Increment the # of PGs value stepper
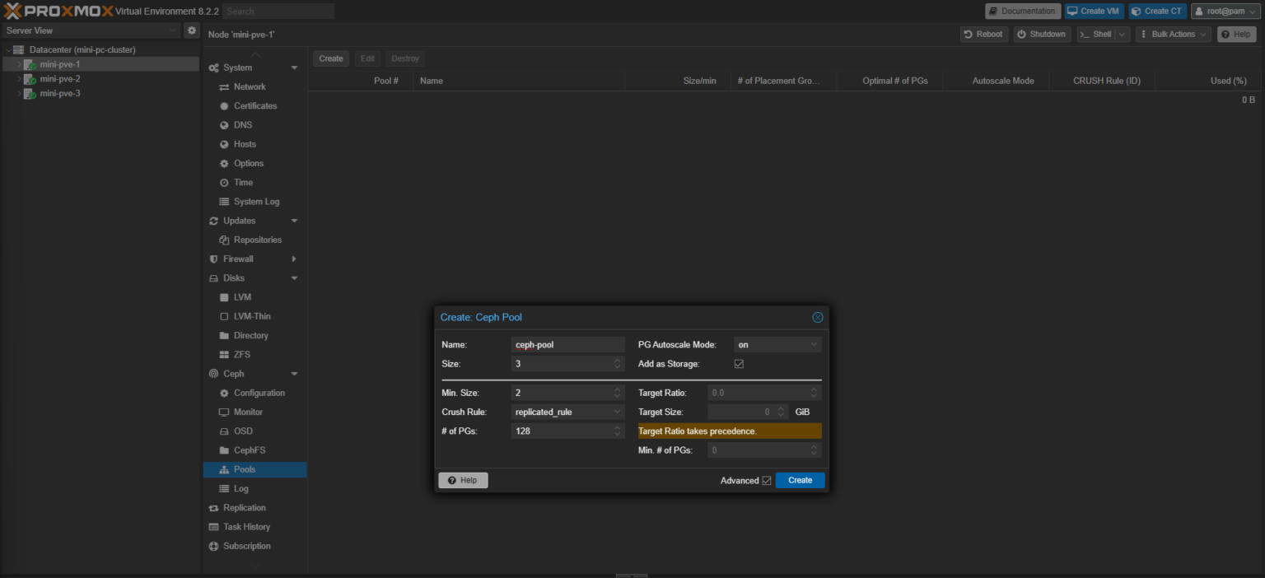 [617, 427]
